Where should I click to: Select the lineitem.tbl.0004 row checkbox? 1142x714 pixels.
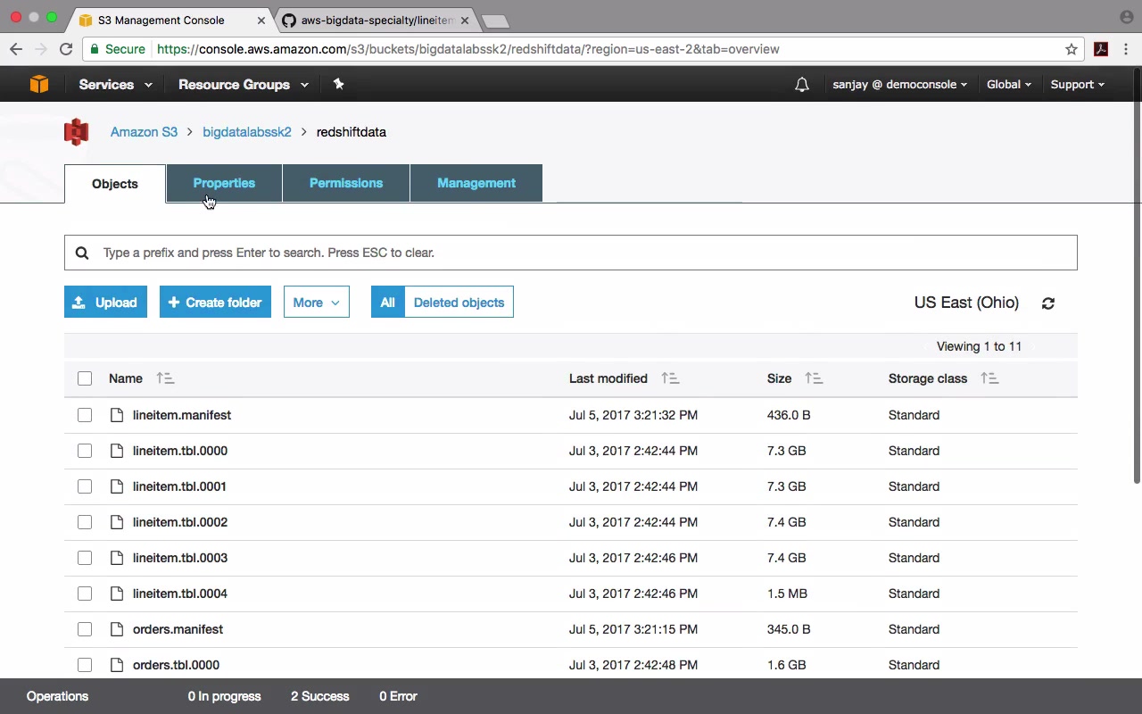pyautogui.click(x=85, y=594)
